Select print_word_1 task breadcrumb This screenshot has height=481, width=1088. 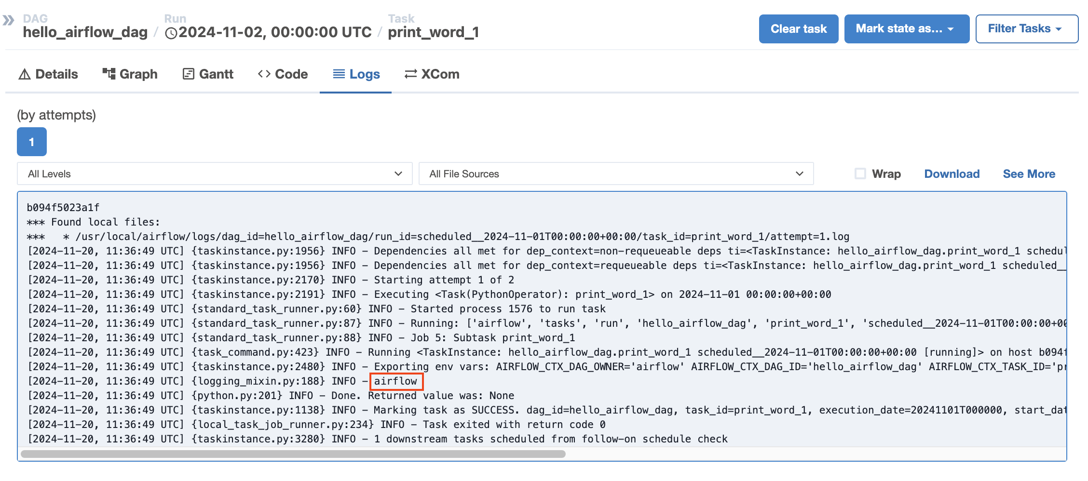(434, 32)
